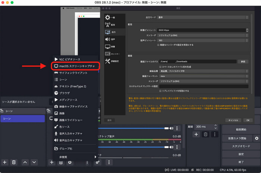Image resolution: width=261 pixels, height=173 pixels.
Task: Open 配信 tab in settings dialog
Action: (115, 25)
